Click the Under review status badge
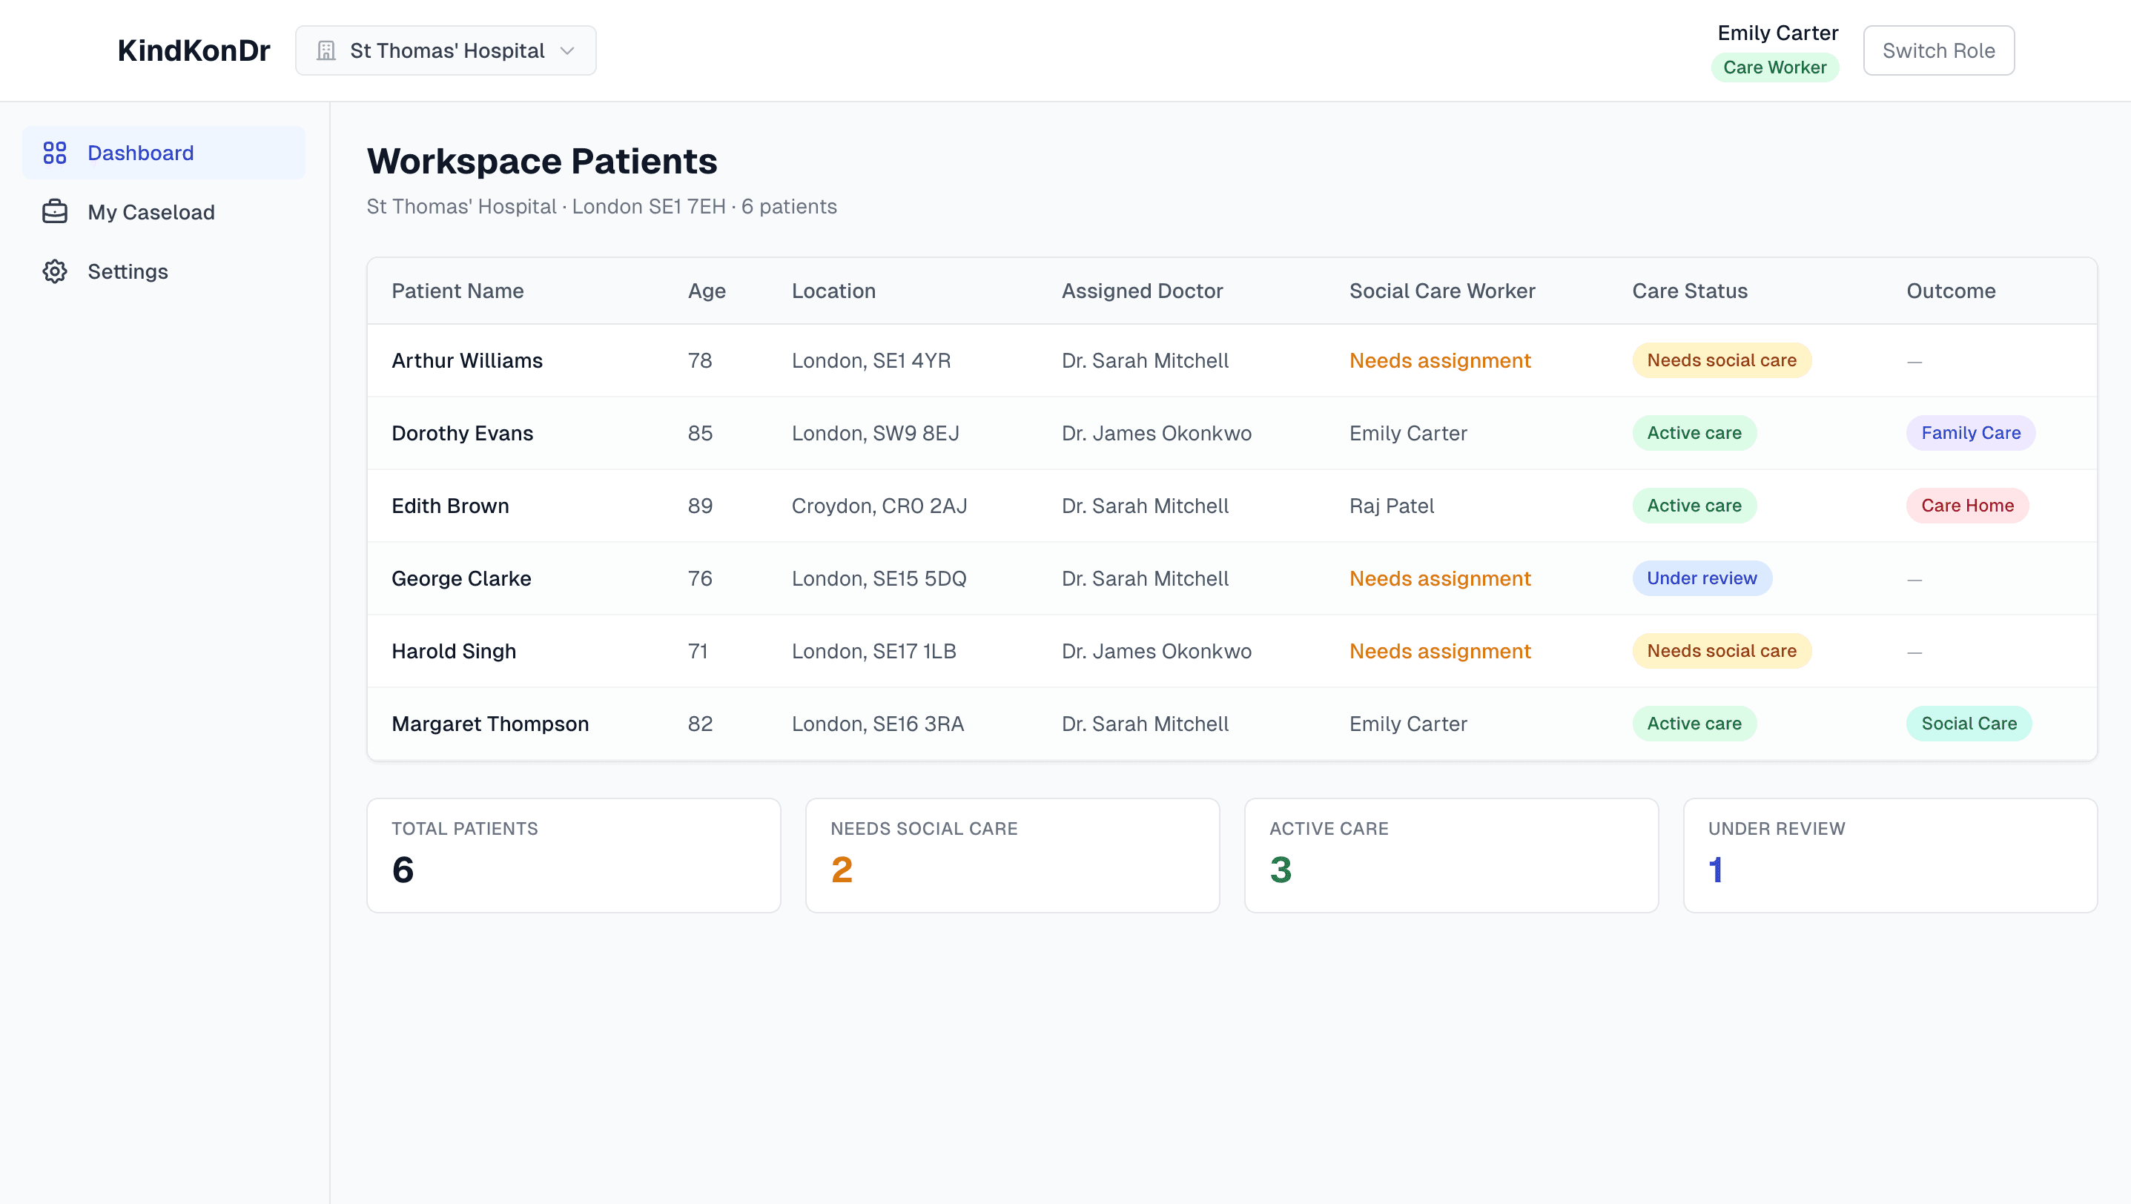The image size is (2131, 1204). pos(1701,579)
